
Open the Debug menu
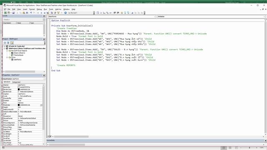coord(39,9)
